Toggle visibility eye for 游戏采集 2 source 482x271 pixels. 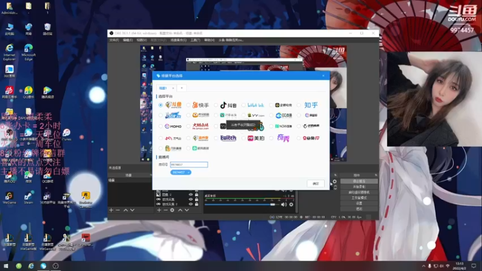(190, 204)
